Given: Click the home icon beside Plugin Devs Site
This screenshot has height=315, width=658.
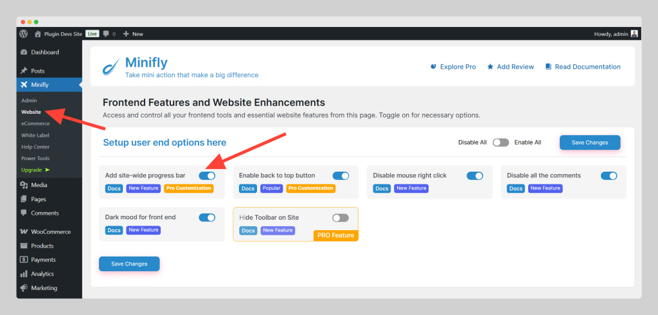Looking at the screenshot, I should 38,34.
